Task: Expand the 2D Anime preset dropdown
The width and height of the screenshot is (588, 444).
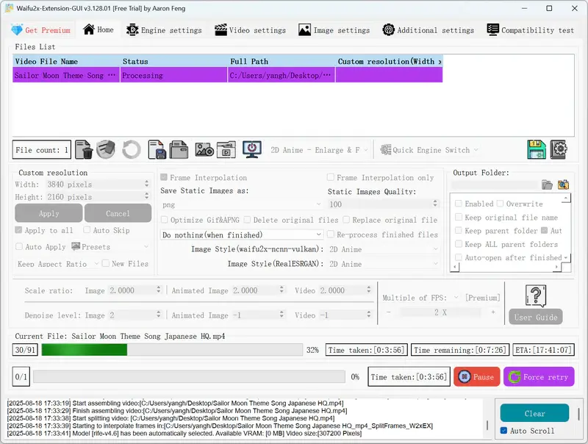Action: 319,150
